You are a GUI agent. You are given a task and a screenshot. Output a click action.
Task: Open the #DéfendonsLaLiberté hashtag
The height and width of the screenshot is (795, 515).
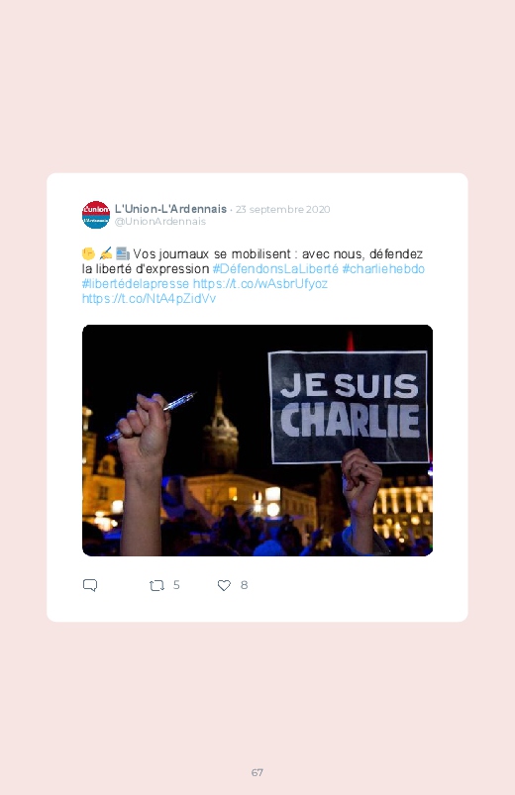click(275, 268)
